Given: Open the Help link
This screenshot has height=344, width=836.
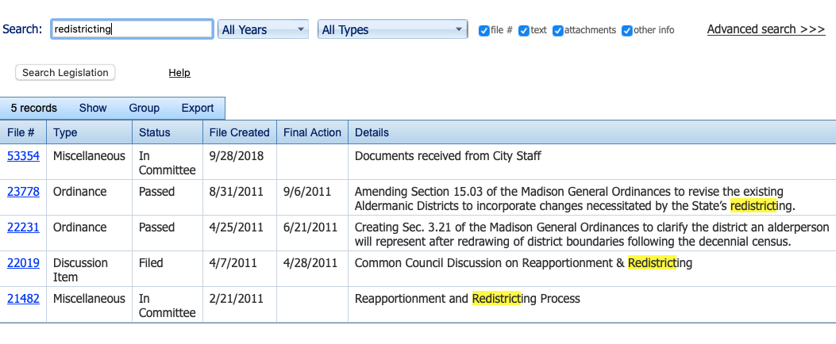Looking at the screenshot, I should (x=179, y=73).
